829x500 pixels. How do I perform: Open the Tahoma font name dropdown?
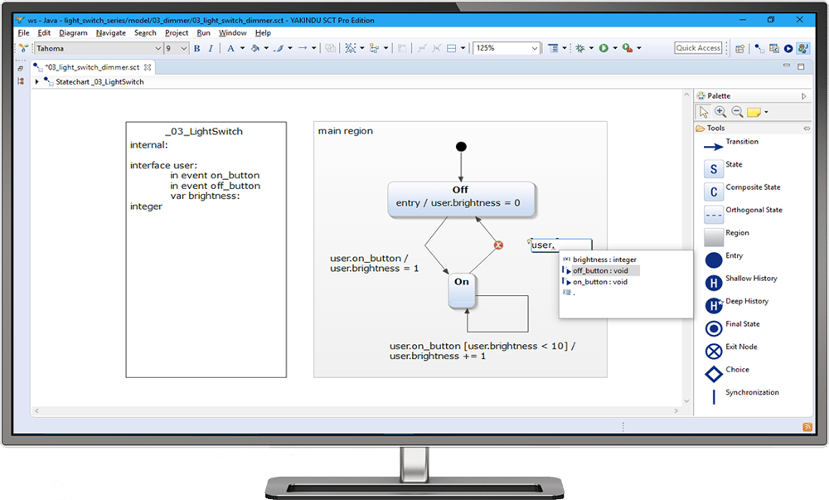pyautogui.click(x=158, y=49)
